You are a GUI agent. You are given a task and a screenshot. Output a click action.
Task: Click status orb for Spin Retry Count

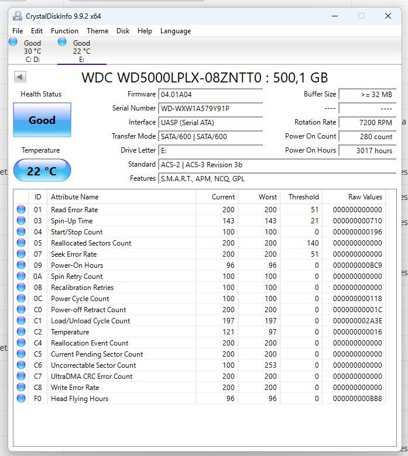coord(21,276)
